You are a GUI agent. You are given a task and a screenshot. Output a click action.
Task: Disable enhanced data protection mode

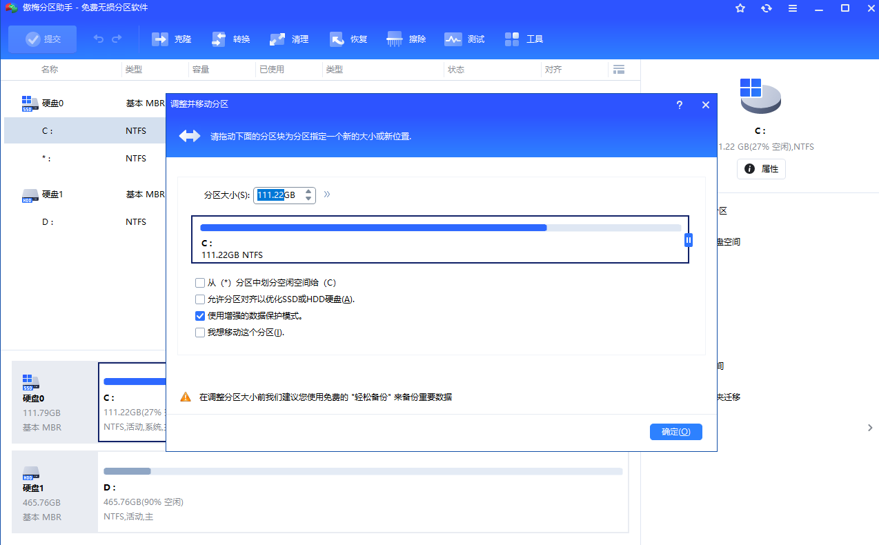tap(199, 315)
